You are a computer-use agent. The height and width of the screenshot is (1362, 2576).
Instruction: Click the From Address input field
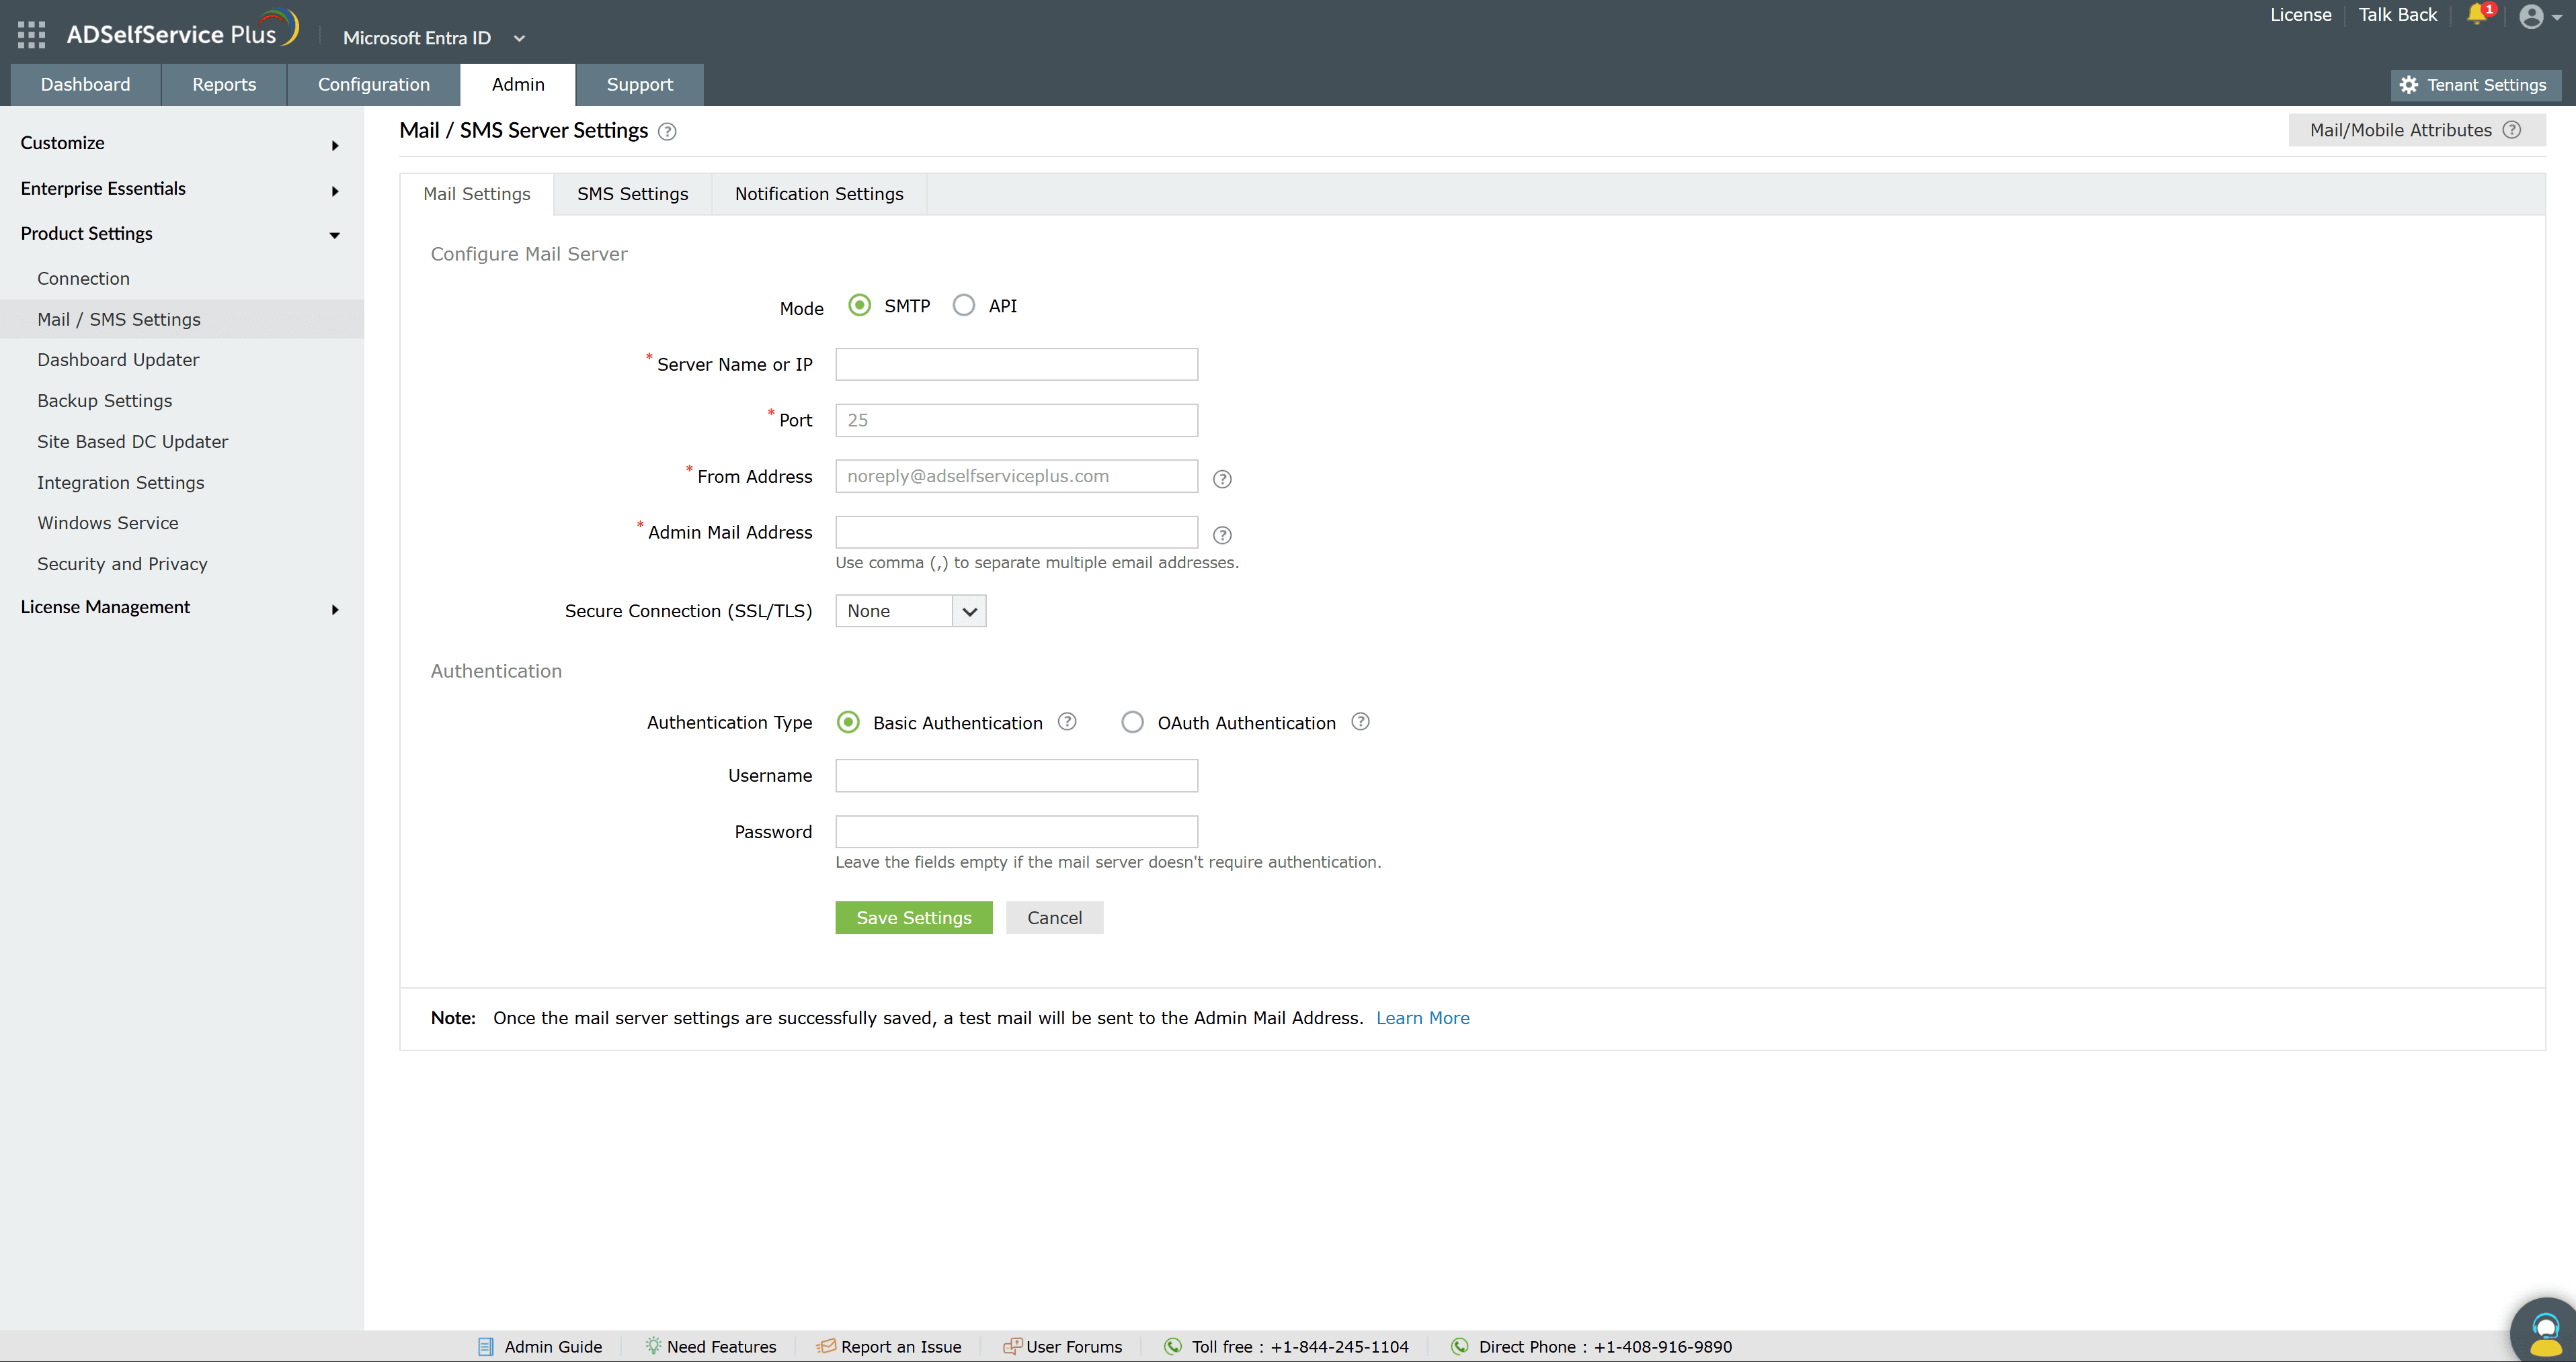[x=1017, y=475]
